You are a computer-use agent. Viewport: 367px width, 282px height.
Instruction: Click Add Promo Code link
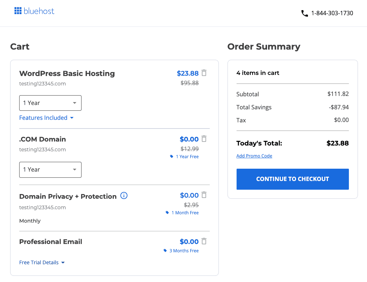tap(254, 156)
